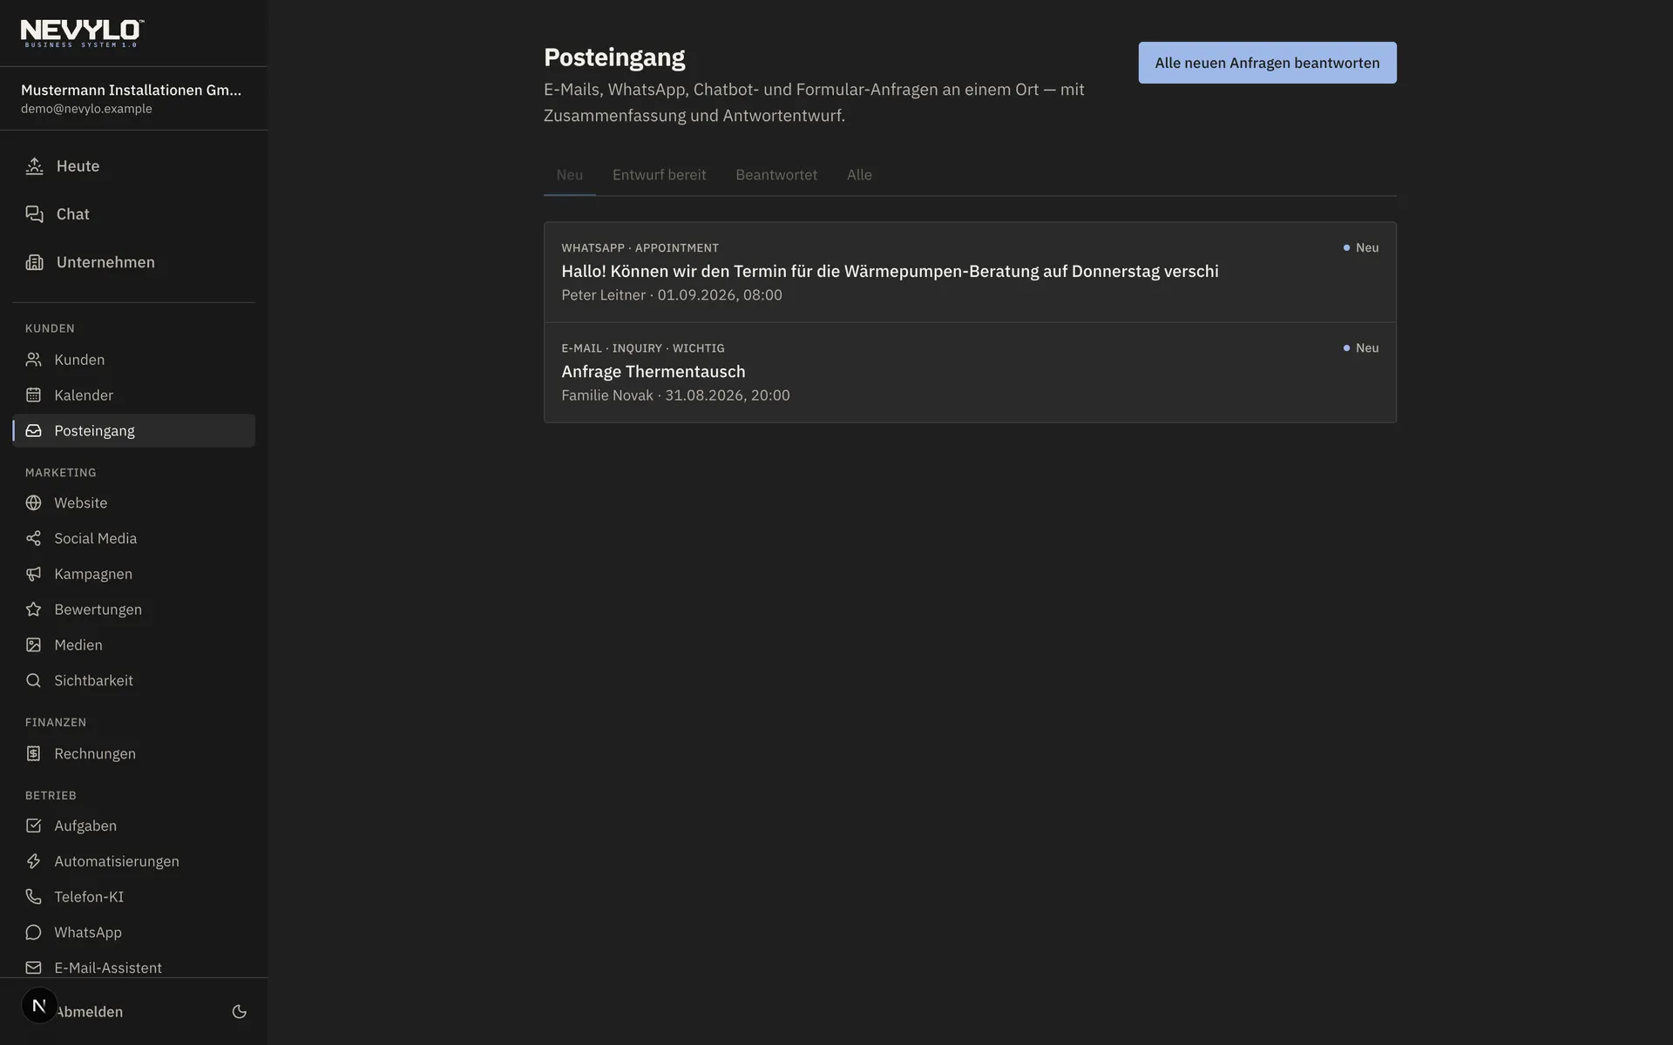This screenshot has height=1045, width=1673.
Task: Click the Rechnungen receipt icon
Action: 33,753
